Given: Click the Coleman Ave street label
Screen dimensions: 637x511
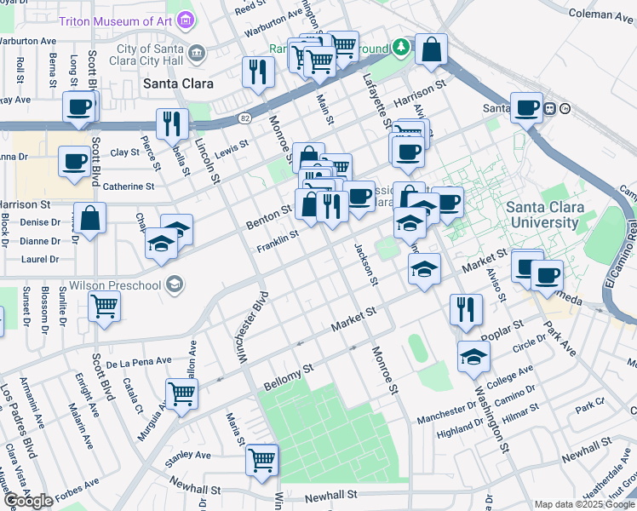Looking at the screenshot, I should point(601,16).
